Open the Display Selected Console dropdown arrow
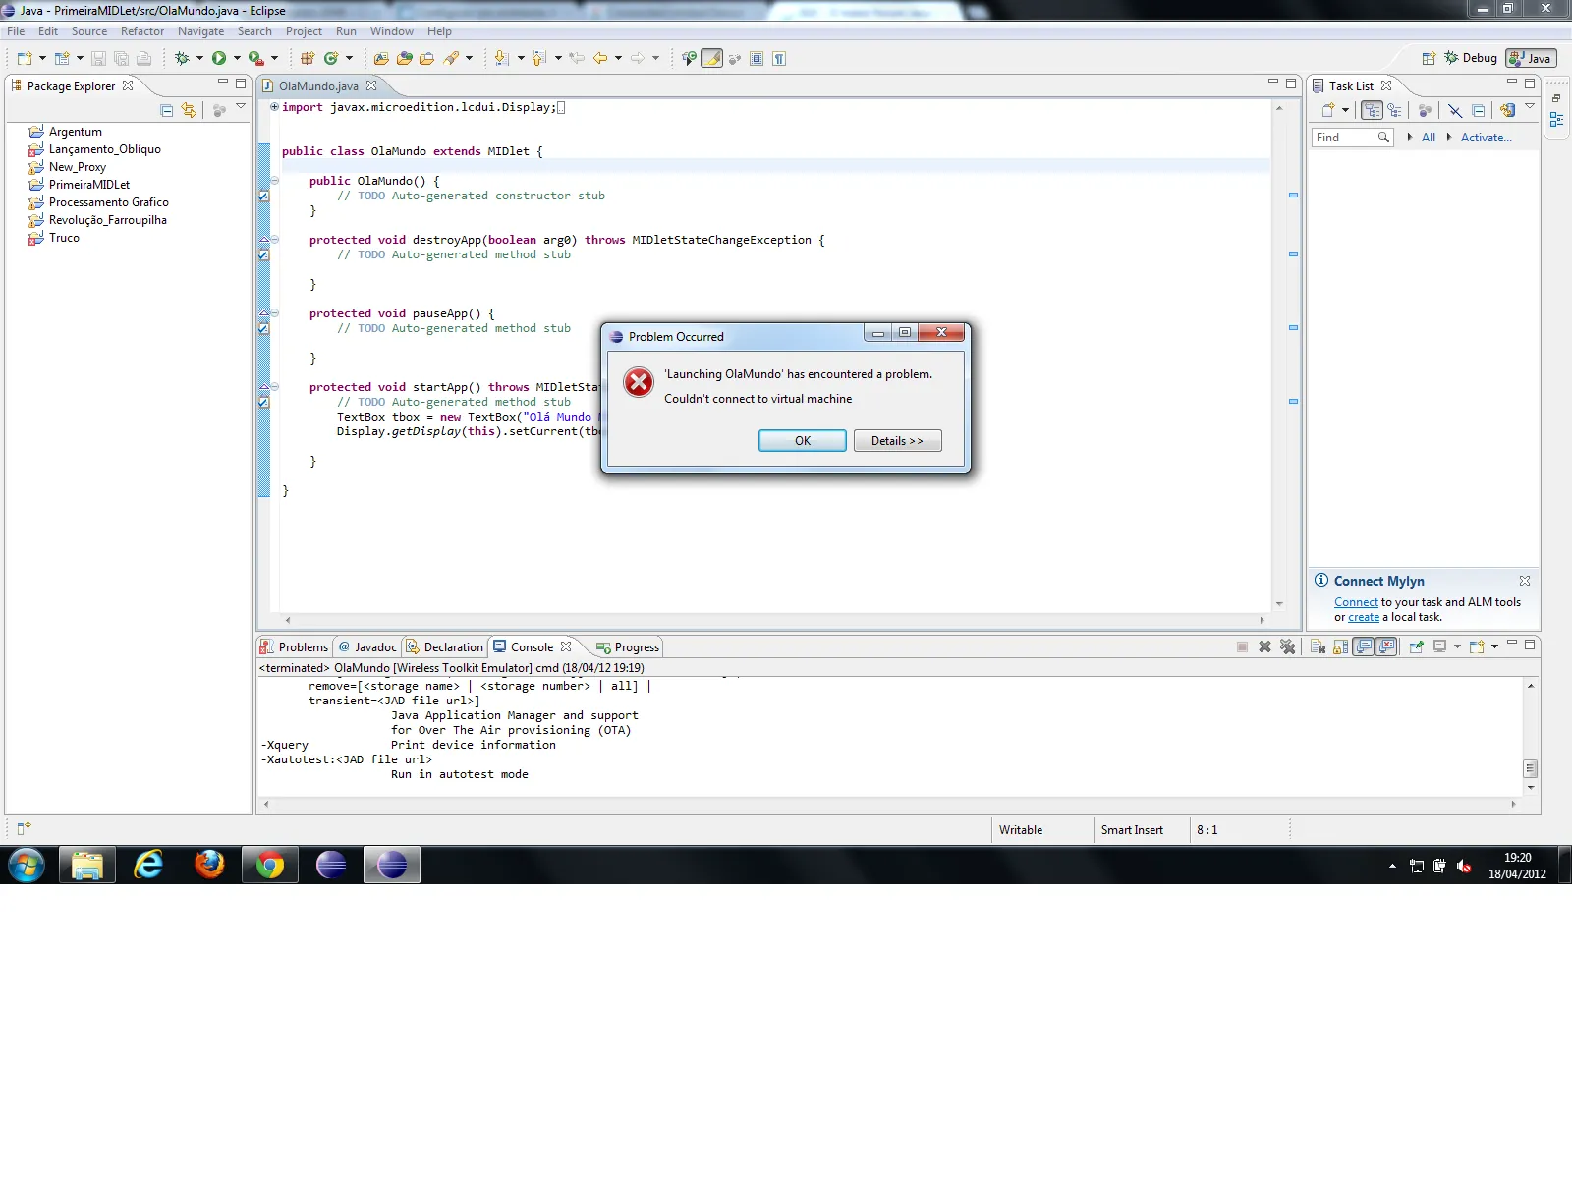 pos(1457,646)
